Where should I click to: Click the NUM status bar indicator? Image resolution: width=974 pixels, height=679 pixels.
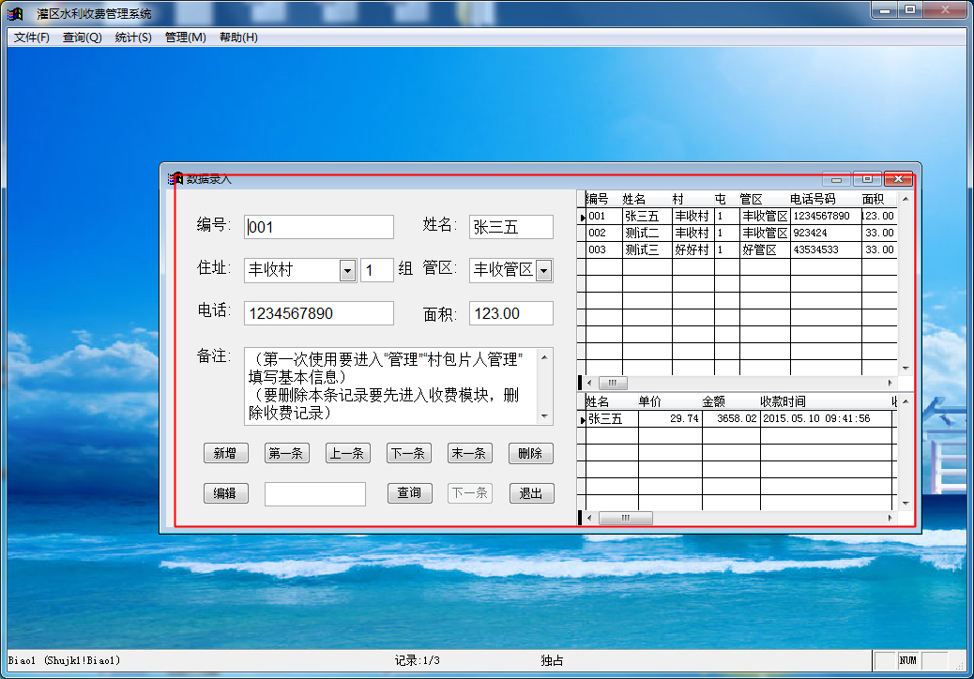pos(907,660)
